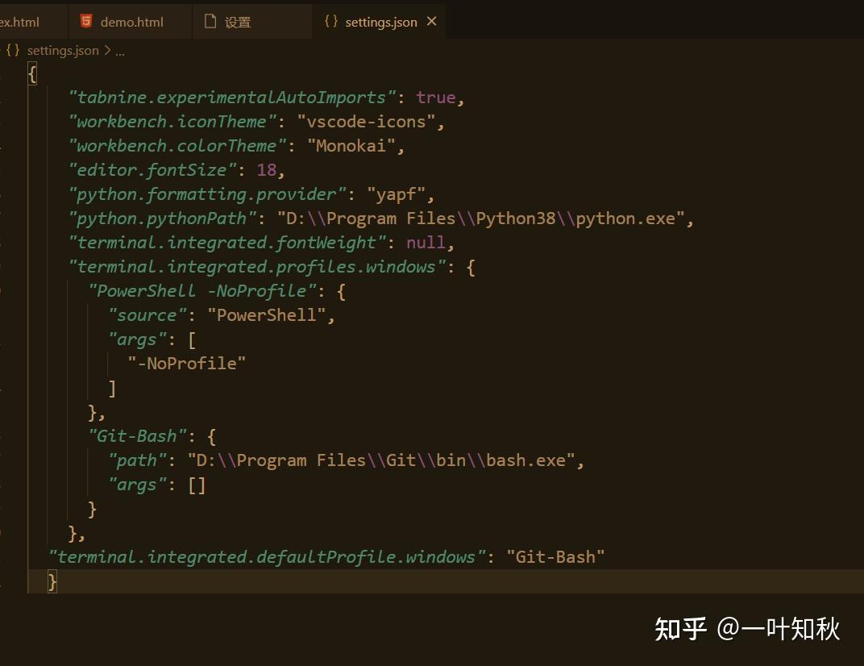Click the JSON braces icon on settings.json tab
864x666 pixels.
pos(330,21)
